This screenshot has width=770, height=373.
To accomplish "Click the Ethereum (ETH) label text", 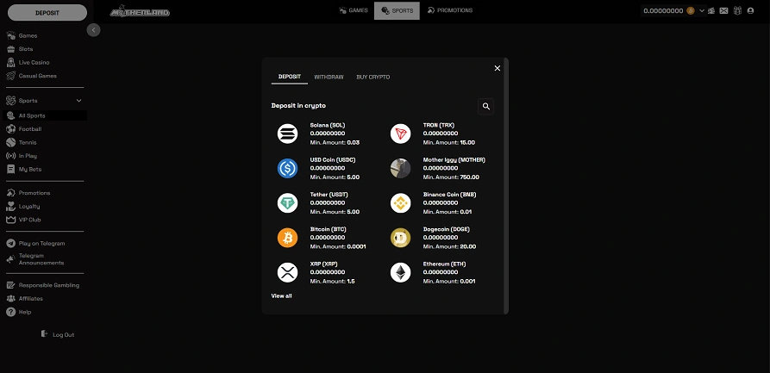I will (x=444, y=264).
